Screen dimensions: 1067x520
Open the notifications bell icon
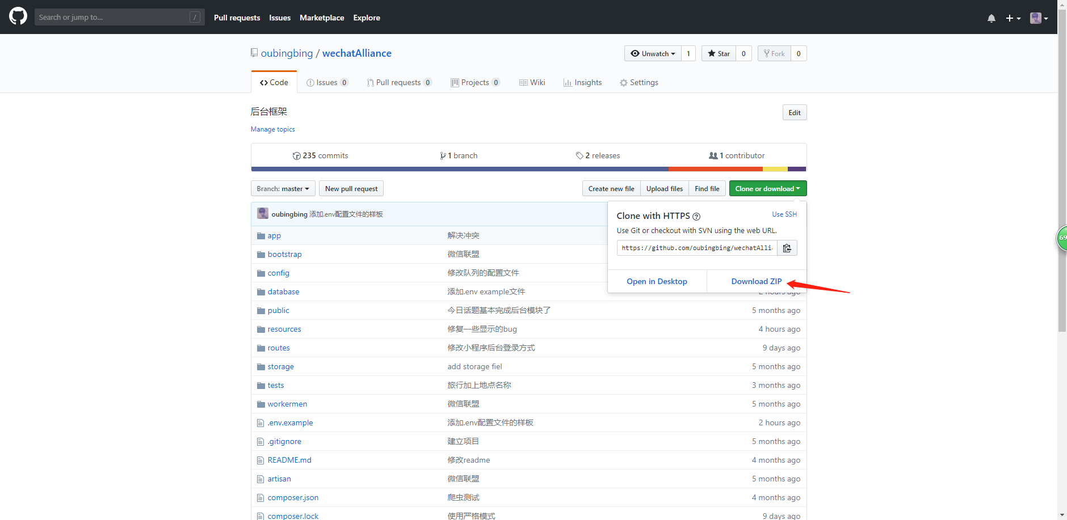tap(991, 18)
